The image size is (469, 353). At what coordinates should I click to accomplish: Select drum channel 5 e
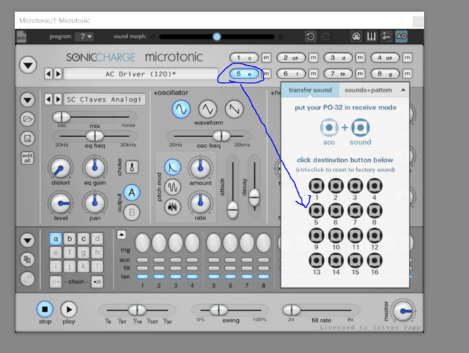point(244,73)
